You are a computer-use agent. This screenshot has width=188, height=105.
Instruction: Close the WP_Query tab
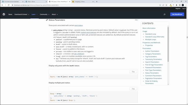70,2
